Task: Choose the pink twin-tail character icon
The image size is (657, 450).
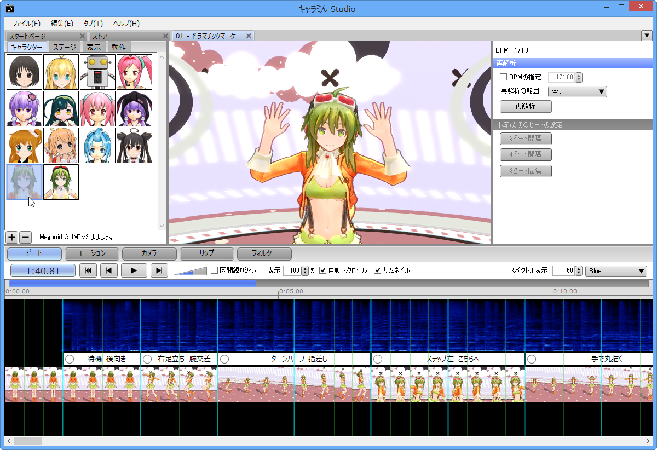Action: click(98, 108)
